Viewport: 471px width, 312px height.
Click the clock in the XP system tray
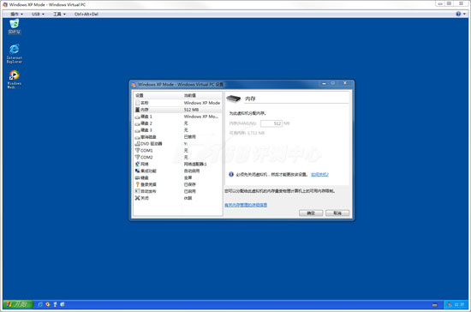click(459, 304)
